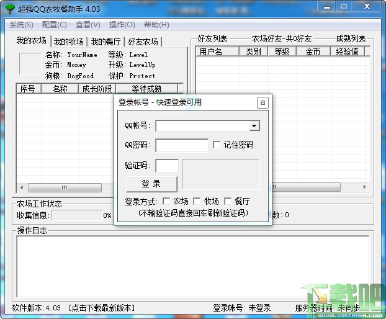This screenshot has width=386, height=319.
Task: Click right scroll arrow of friend list
Action: pyautogui.click(x=364, y=187)
